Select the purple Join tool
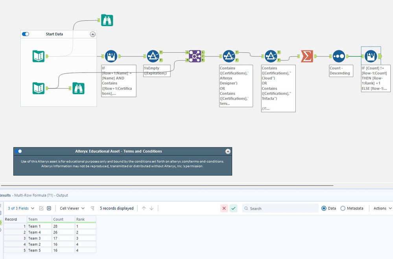The height and width of the screenshot is (259, 393). pos(195,56)
